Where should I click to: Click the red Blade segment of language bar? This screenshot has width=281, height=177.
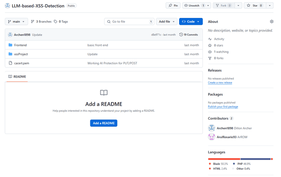point(224,159)
